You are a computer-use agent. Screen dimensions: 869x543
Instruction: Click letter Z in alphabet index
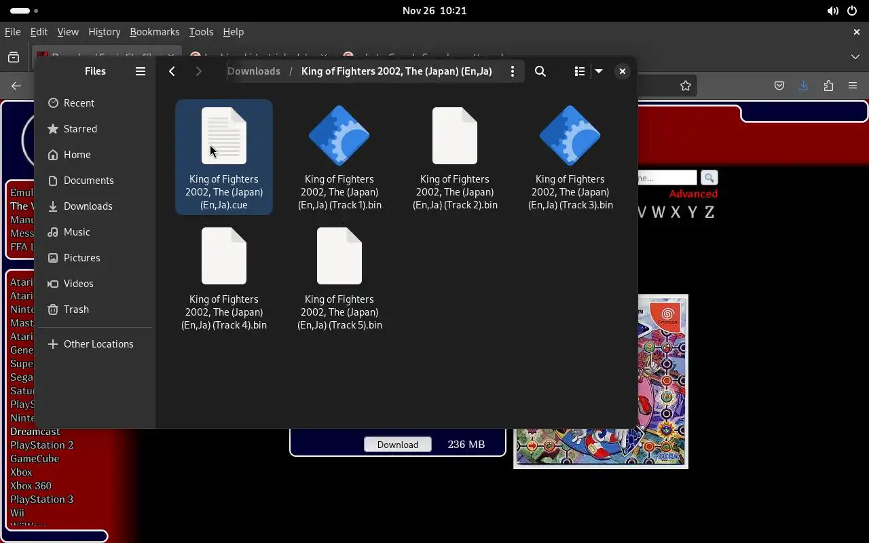tap(709, 212)
